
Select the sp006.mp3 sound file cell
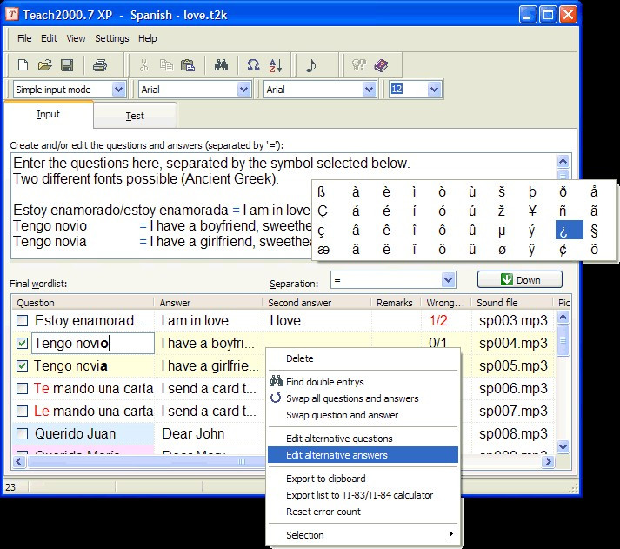[x=513, y=388]
